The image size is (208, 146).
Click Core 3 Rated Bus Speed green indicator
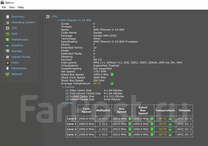pyautogui.click(x=152, y=134)
